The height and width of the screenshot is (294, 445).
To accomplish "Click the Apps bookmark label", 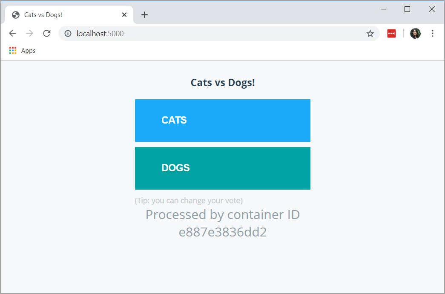I will tap(29, 50).
